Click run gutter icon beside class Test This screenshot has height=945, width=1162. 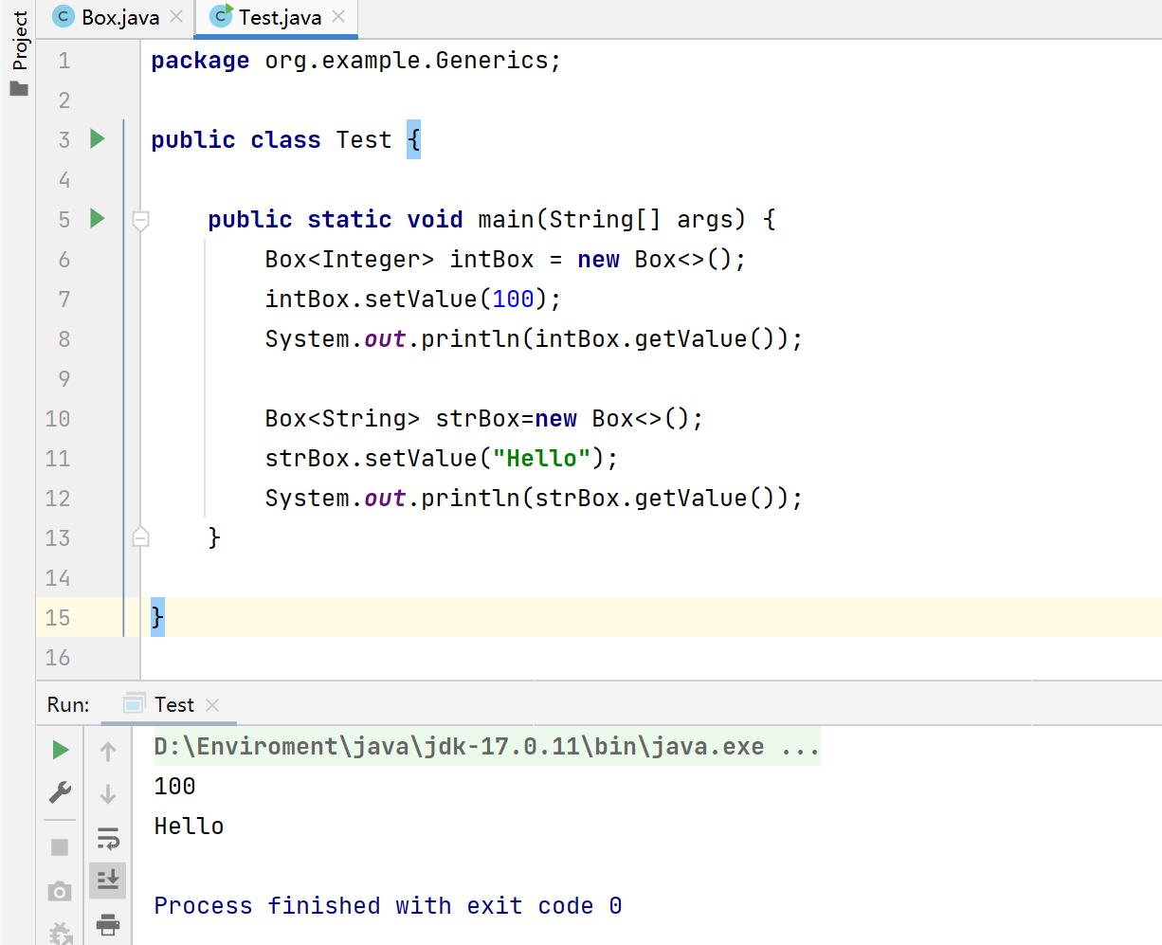pos(97,139)
